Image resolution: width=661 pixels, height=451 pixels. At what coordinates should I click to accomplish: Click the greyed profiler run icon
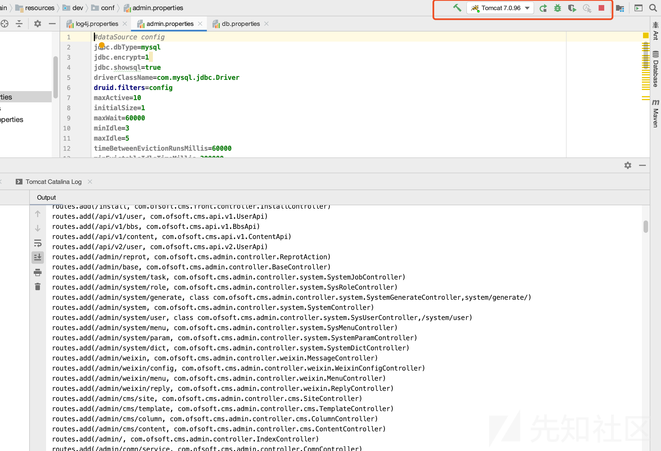coord(587,8)
